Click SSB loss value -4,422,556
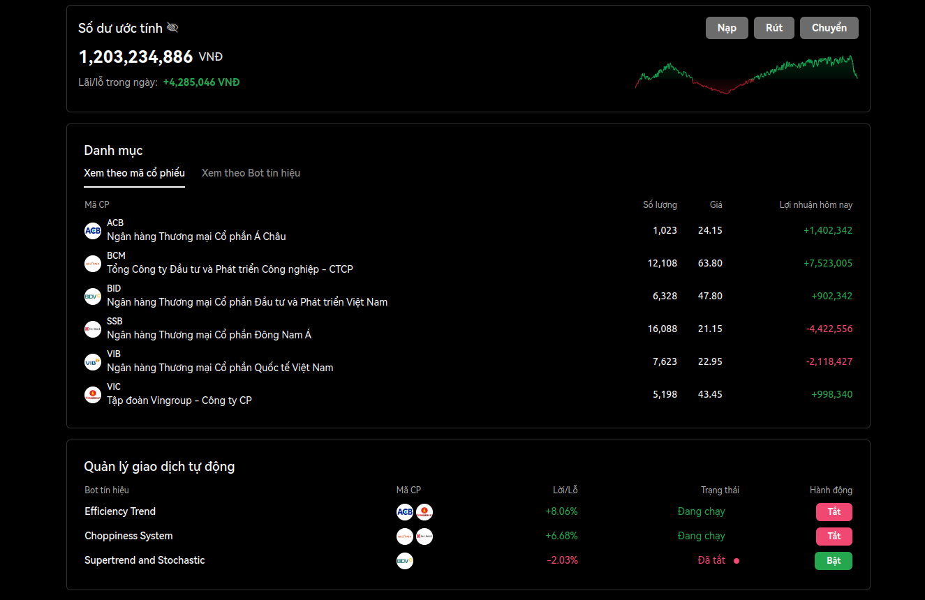The width and height of the screenshot is (925, 600). pyautogui.click(x=829, y=329)
